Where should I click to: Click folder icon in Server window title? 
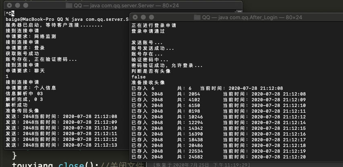pos(69,5)
